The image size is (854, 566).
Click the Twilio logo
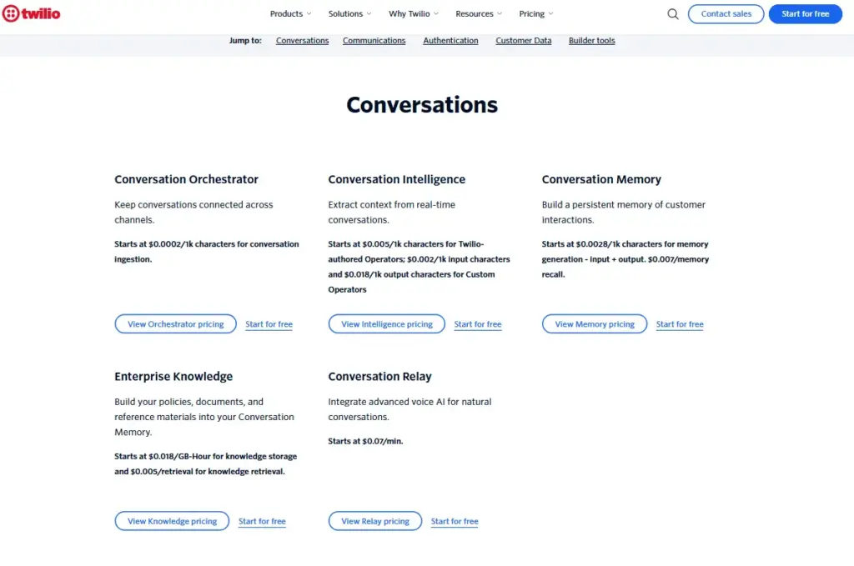coord(31,13)
